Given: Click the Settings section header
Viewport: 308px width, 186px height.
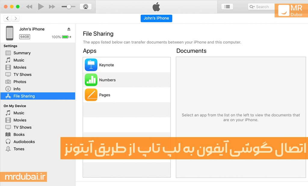Looking at the screenshot, I should point(11,46).
